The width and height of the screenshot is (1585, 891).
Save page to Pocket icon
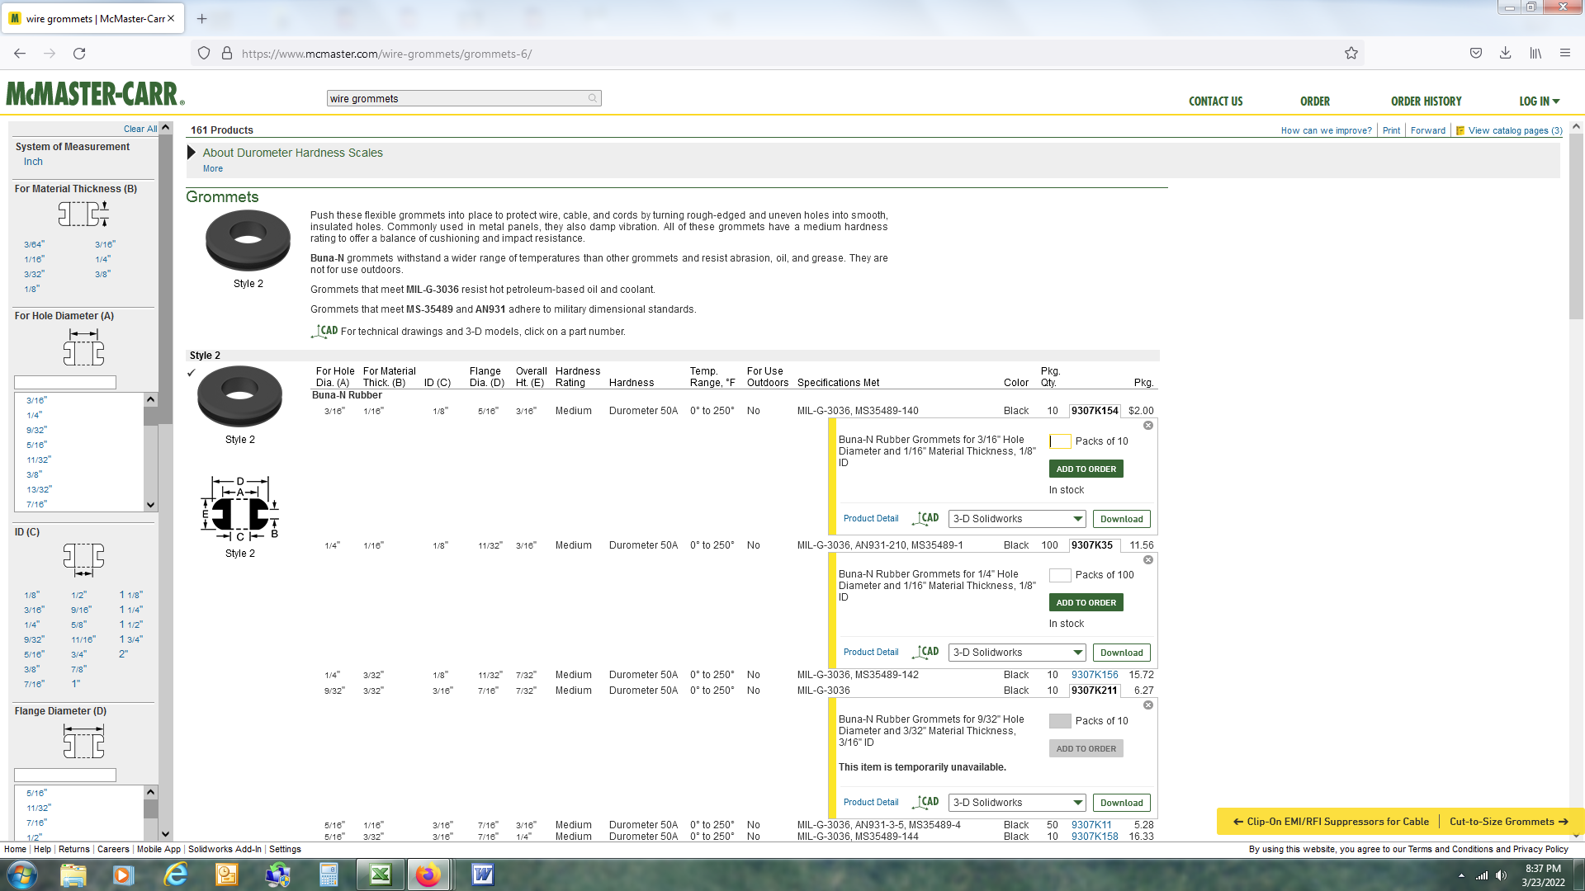click(x=1475, y=54)
